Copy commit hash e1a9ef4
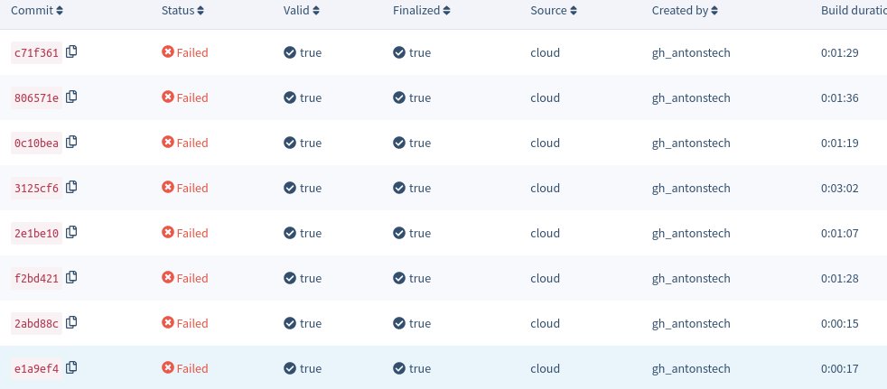This screenshot has width=887, height=389. tap(71, 367)
